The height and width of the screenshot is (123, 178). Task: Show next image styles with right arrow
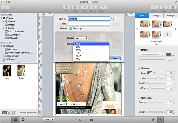(x=176, y=29)
